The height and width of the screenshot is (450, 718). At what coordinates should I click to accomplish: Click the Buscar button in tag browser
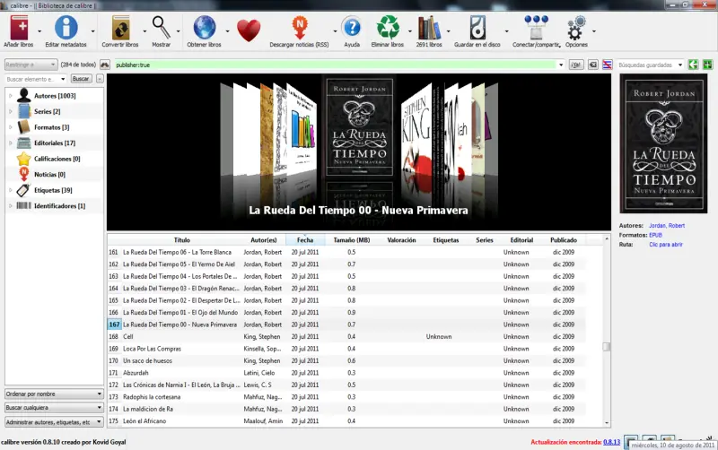(81, 79)
